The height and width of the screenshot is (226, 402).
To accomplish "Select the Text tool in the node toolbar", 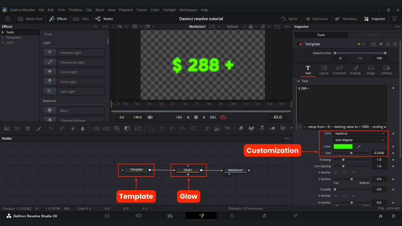I will tap(28, 128).
